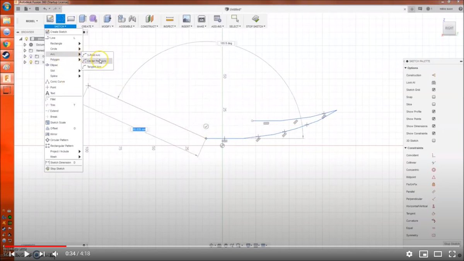This screenshot has height=261, width=464.
Task: Click the Steam icon in Windows taskbar
Action: pos(7,55)
